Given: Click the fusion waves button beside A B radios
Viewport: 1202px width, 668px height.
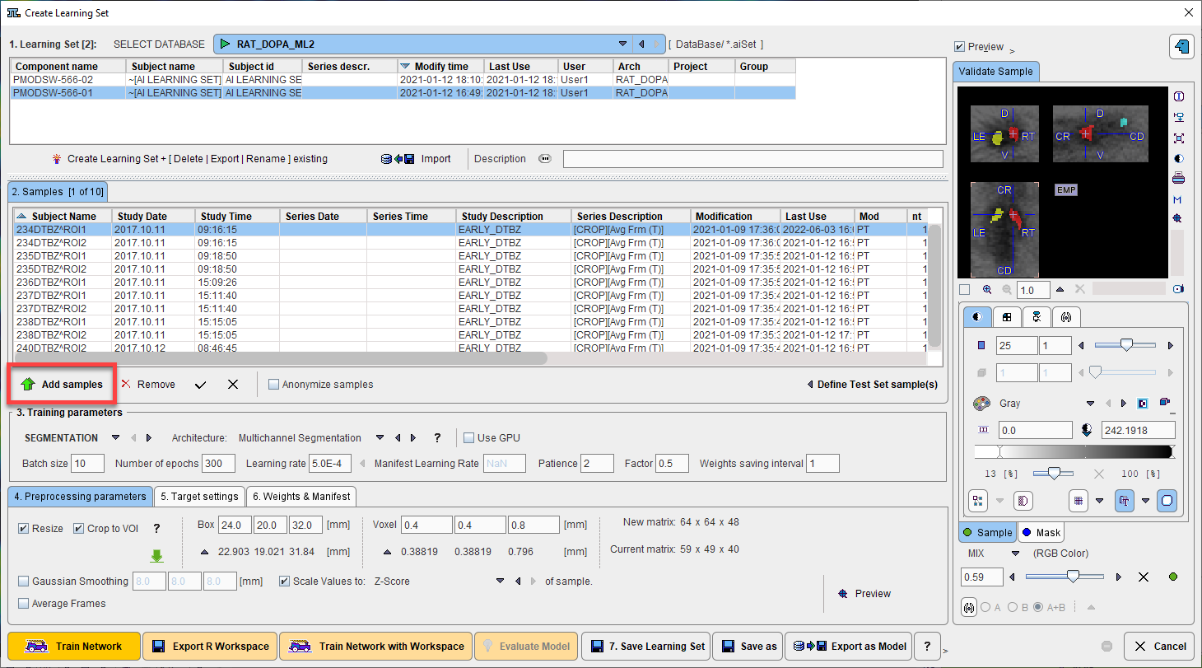Looking at the screenshot, I should 969,607.
